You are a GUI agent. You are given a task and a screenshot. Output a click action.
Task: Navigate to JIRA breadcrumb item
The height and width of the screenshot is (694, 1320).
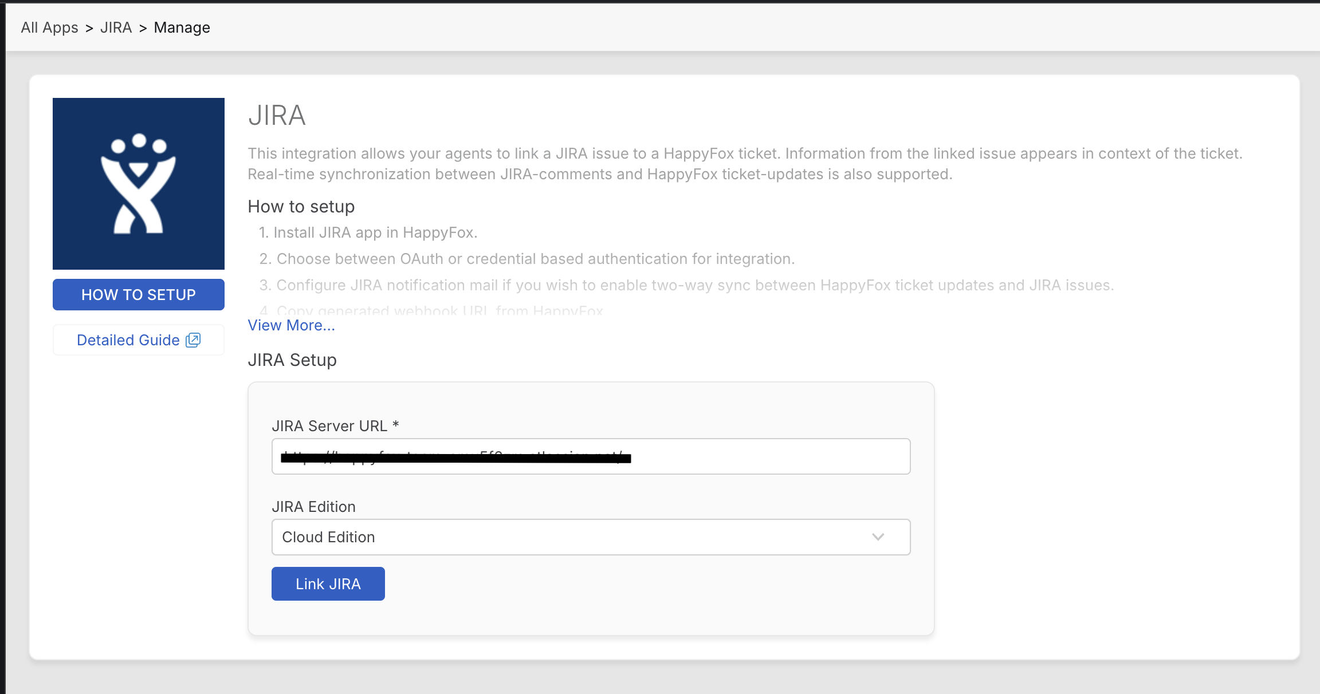point(116,27)
